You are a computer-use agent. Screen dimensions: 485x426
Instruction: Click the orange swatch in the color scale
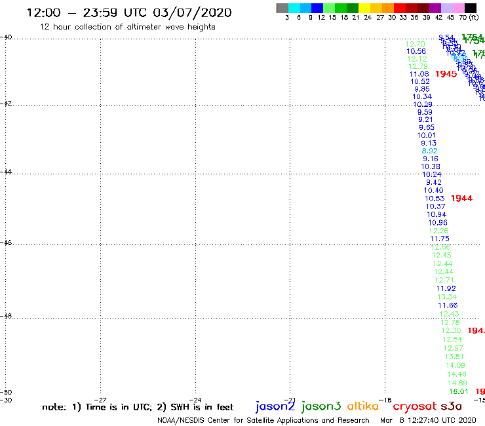388,8
